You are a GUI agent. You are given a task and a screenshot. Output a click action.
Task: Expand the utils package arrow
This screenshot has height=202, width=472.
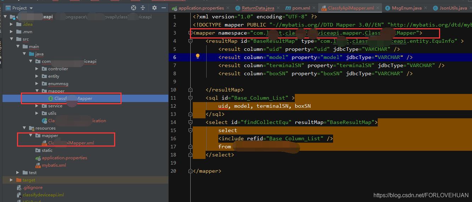[x=37, y=113]
